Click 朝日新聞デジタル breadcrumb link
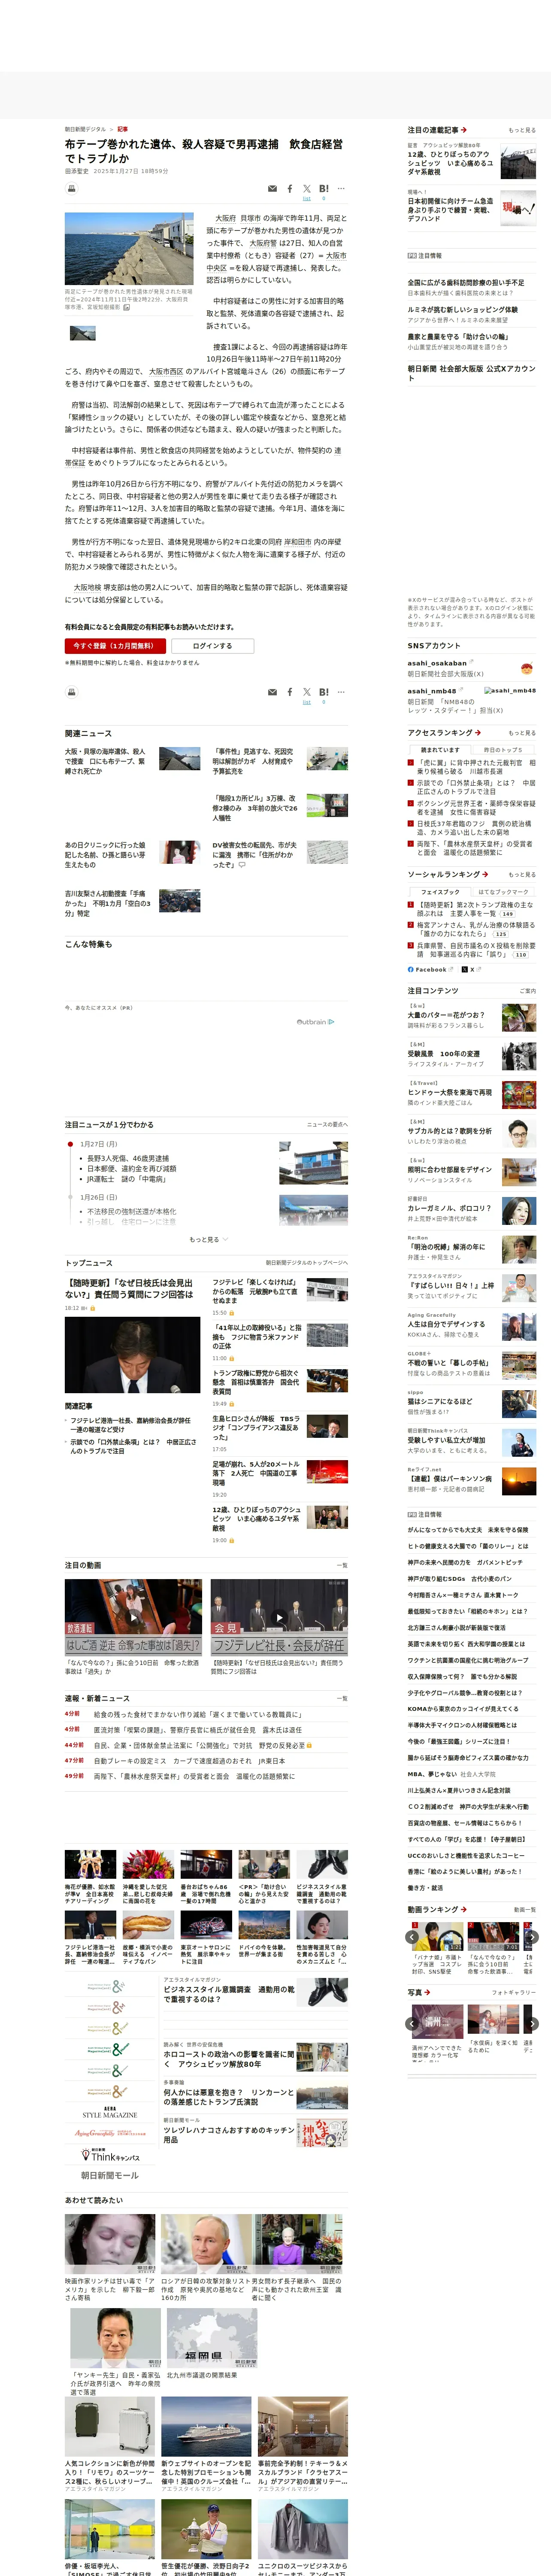 (85, 129)
